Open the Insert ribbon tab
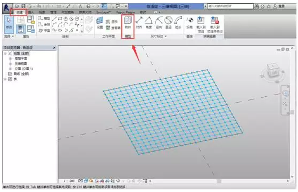The height and width of the screenshot is (192, 298). pyautogui.click(x=31, y=12)
